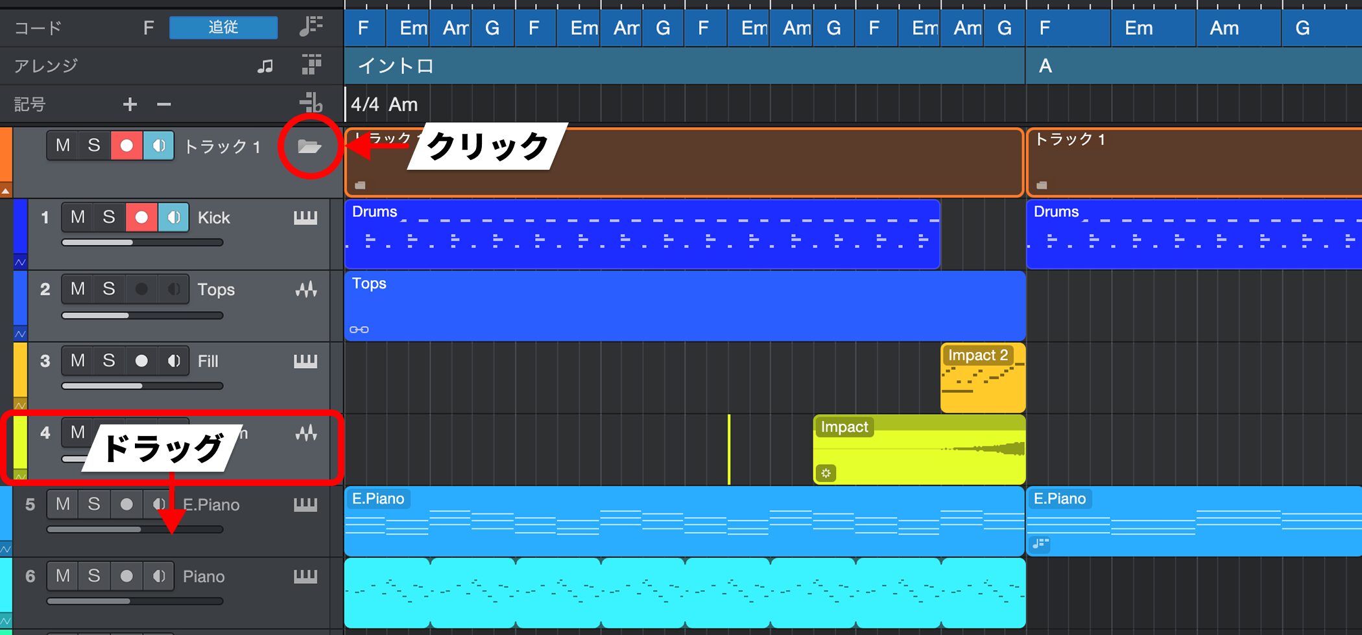This screenshot has height=635, width=1362.
Task: Solo the Tops track
Action: click(109, 289)
